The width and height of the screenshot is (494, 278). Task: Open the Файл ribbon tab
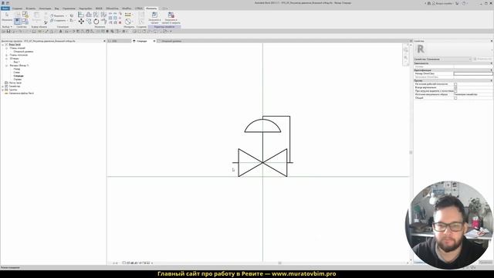pyautogui.click(x=5, y=8)
